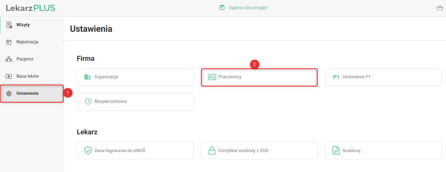Open Dane logowania do eWUŚ settings
Viewport: 446px width, 172px height.
pyautogui.click(x=135, y=151)
